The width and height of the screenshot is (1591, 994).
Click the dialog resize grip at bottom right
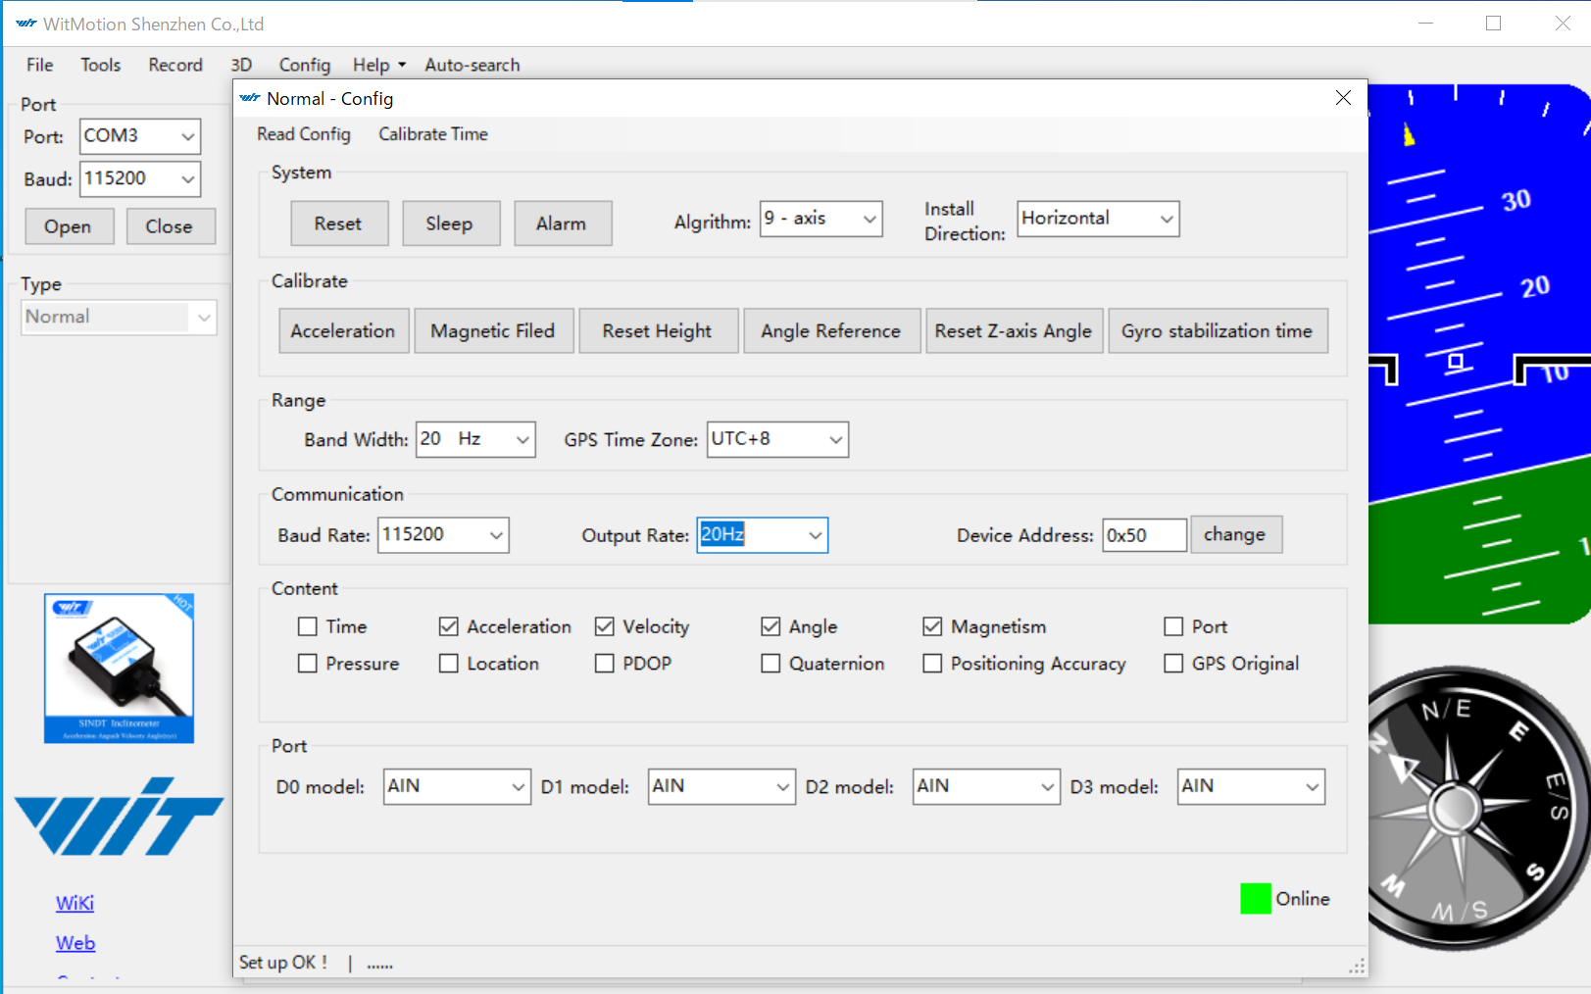click(1357, 967)
